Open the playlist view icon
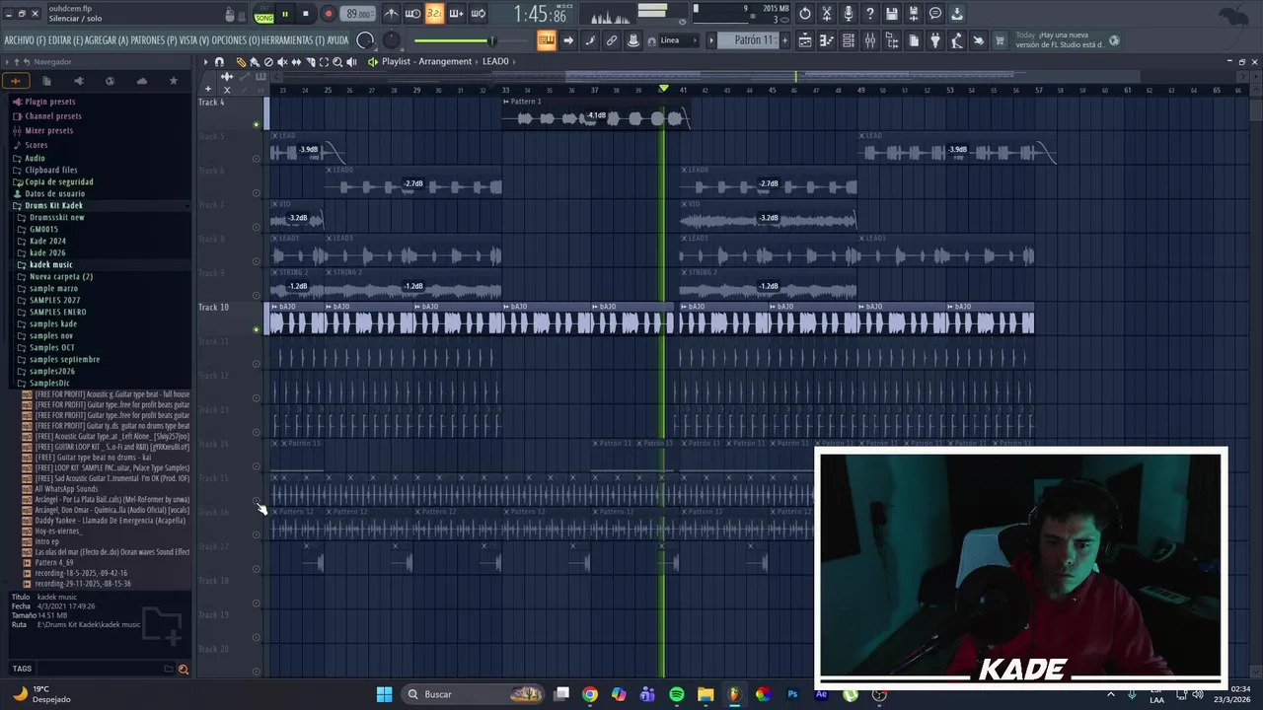The width and height of the screenshot is (1263, 710). 805,40
